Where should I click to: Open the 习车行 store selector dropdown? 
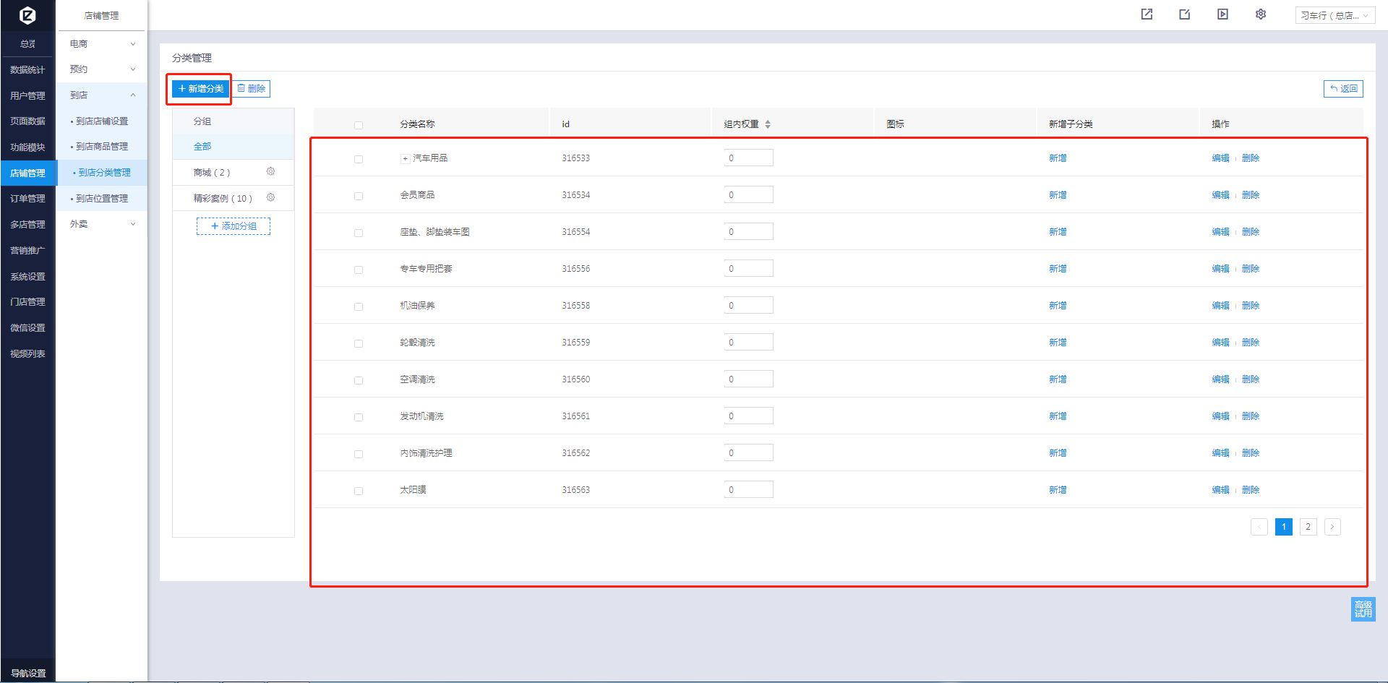(x=1335, y=15)
